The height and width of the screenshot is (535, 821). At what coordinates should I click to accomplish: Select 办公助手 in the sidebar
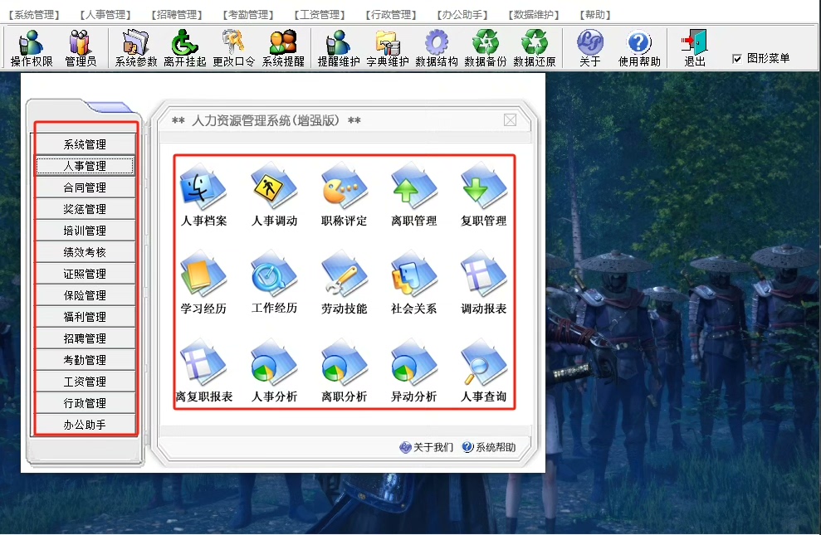point(85,425)
